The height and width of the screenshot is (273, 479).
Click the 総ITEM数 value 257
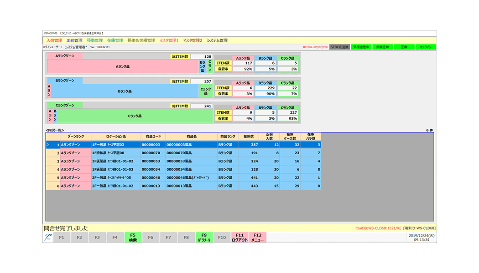tap(202, 81)
